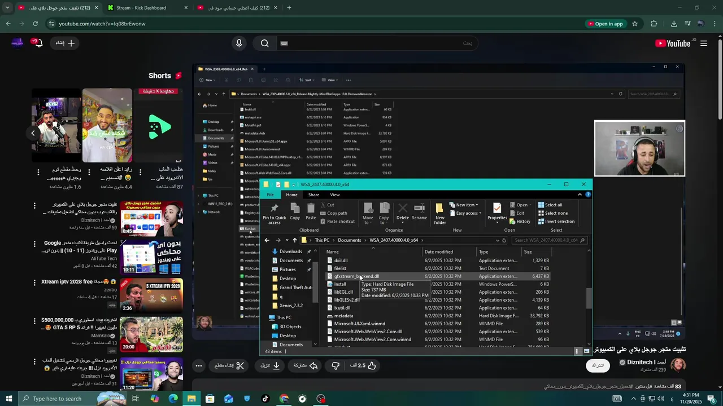Switch Explorer to large icons view
Screen dimensions: 723x406
pos(586,351)
